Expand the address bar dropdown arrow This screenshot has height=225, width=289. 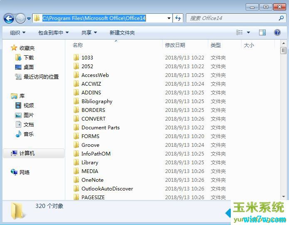169,18
